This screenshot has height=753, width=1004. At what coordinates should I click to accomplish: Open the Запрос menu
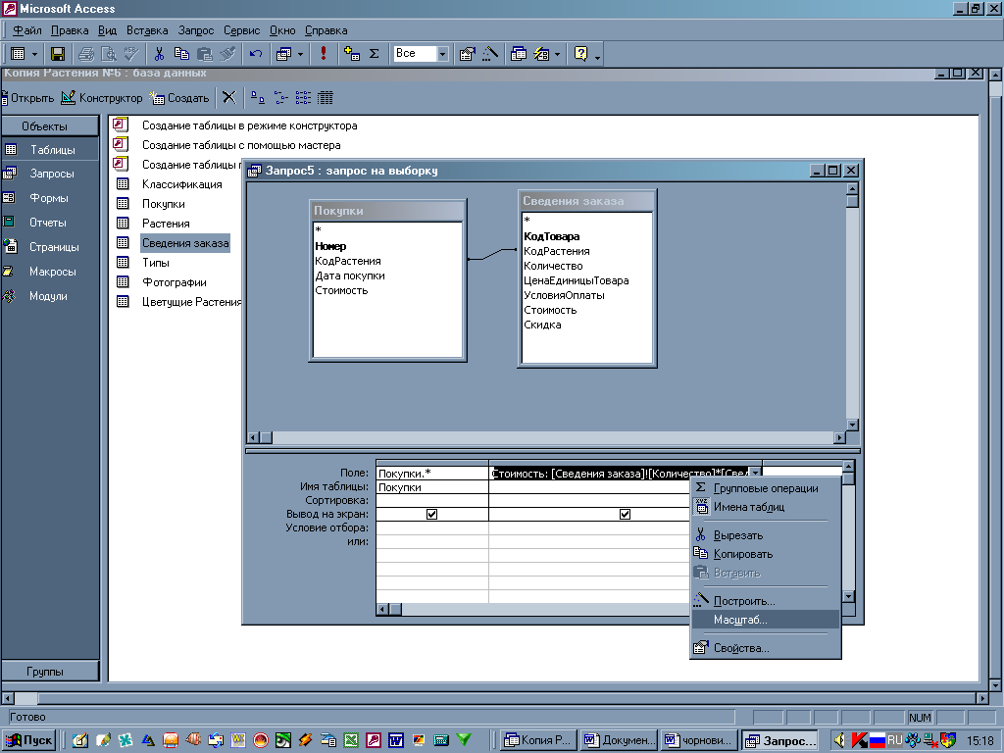tap(196, 30)
